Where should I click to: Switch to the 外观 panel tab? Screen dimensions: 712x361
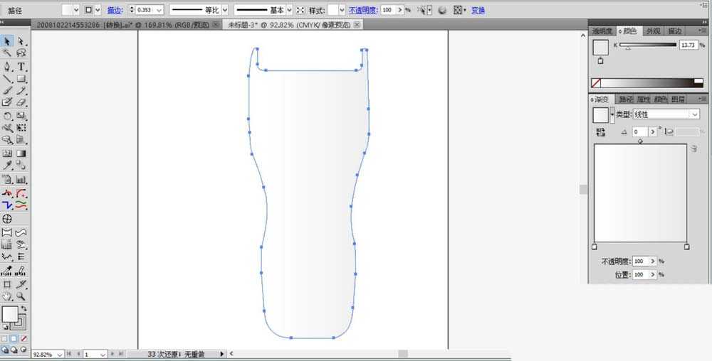[652, 31]
